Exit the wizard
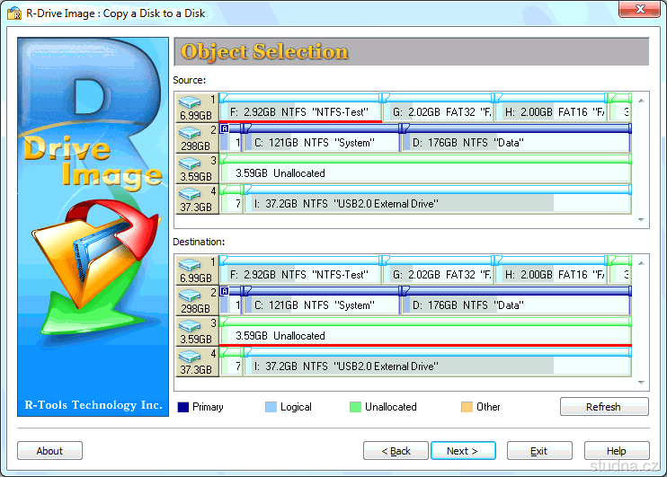Viewport: 667px width, 477px height. [x=539, y=451]
